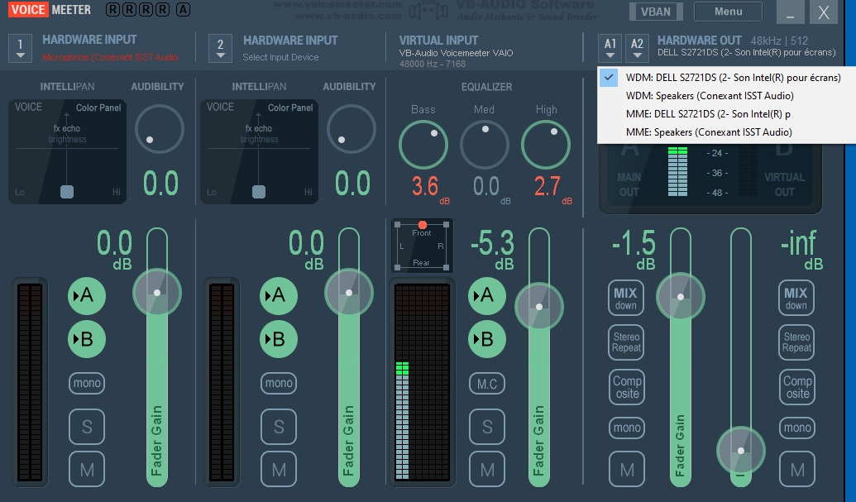Click virtual out B fader handle
Image resolution: width=856 pixels, height=502 pixels.
741,451
